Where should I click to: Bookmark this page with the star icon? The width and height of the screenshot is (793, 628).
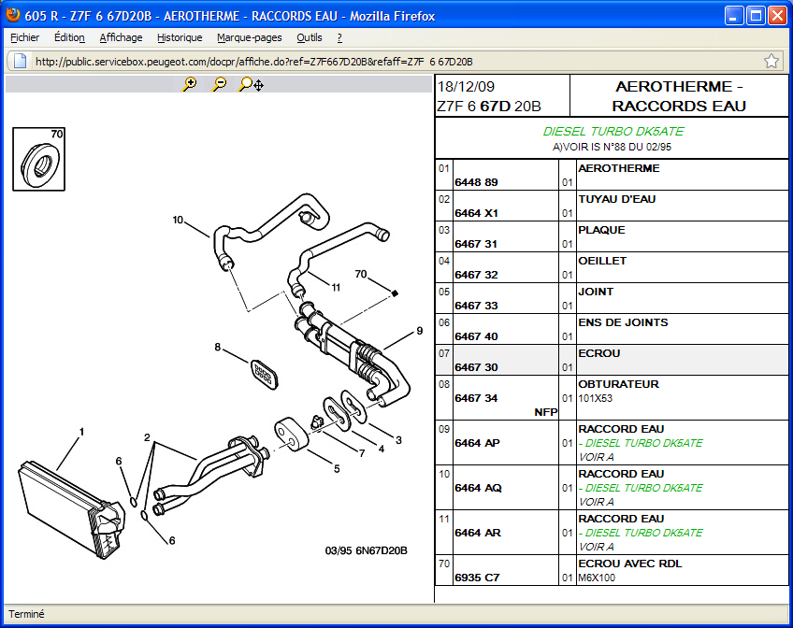771,61
